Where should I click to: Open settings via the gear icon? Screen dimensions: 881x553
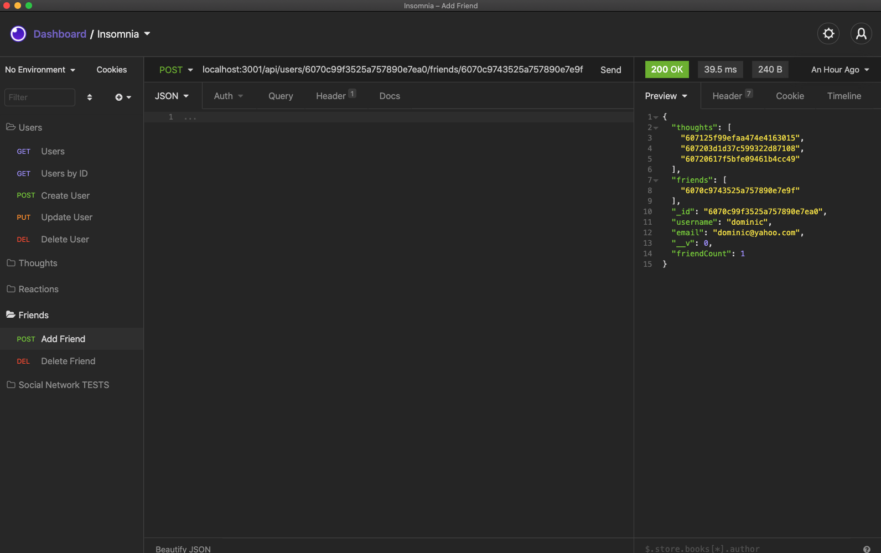(828, 34)
